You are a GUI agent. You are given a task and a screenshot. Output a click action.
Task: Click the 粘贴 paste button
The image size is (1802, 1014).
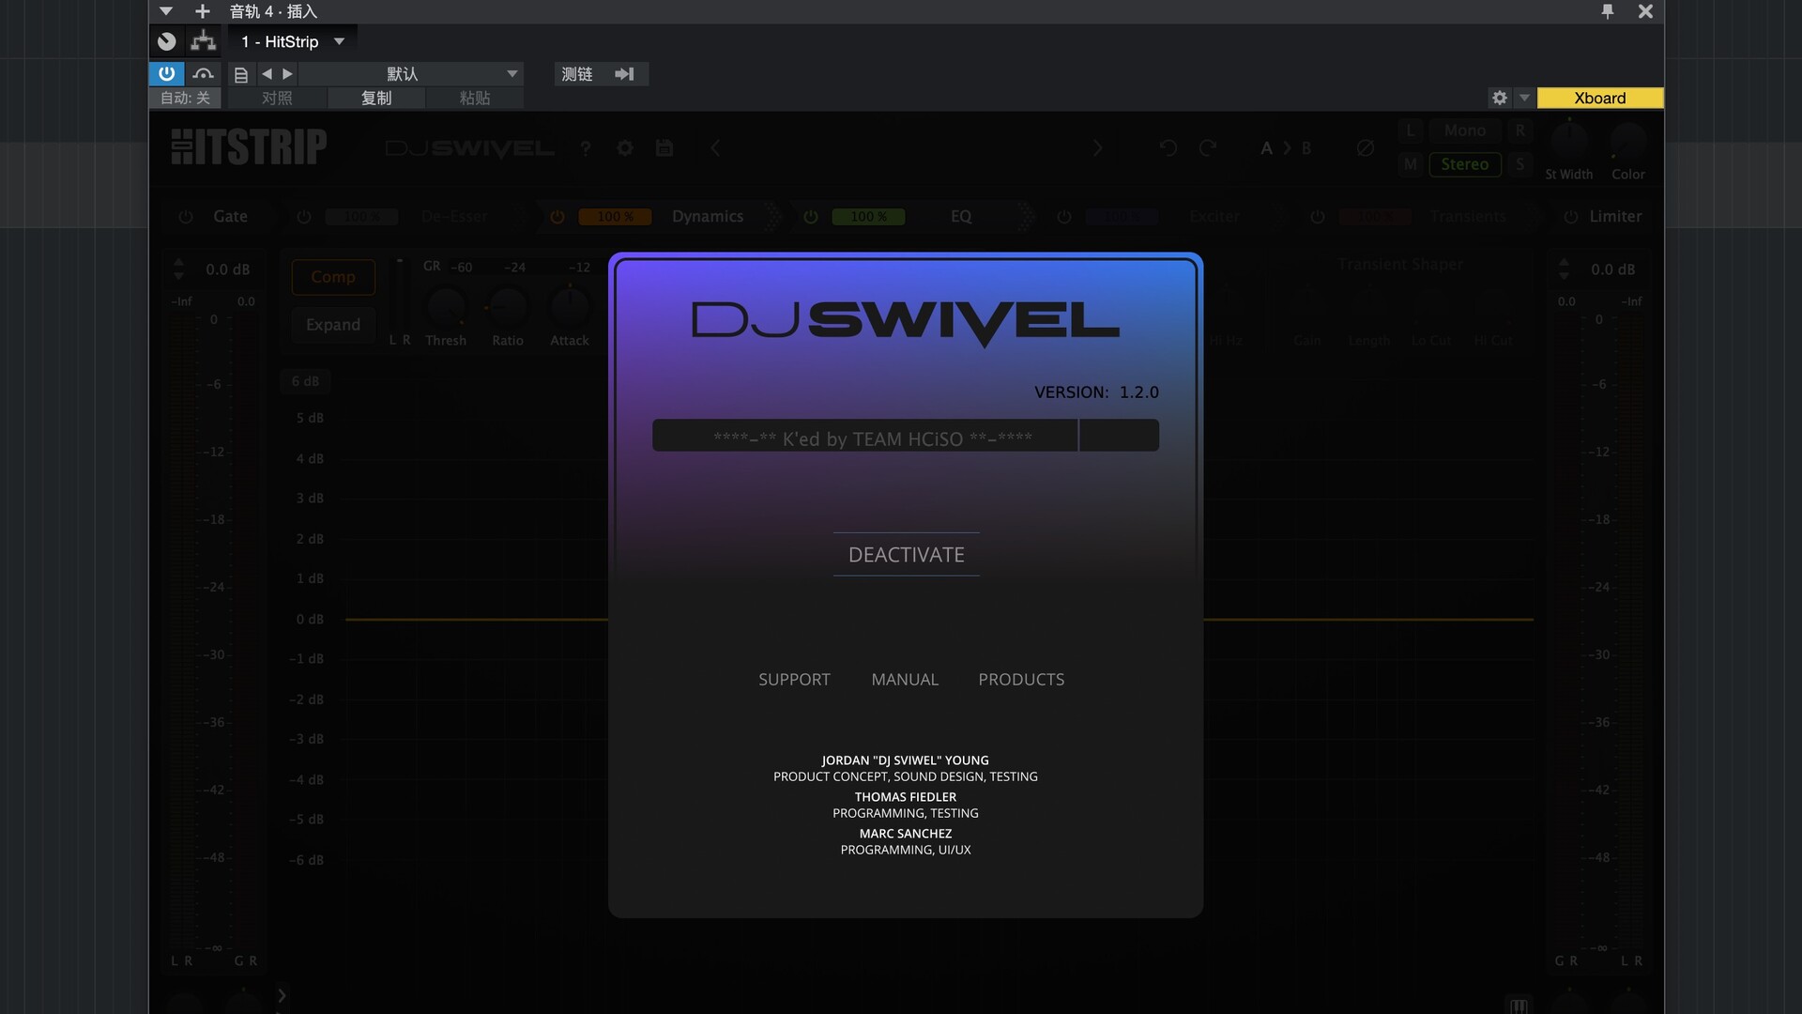[x=475, y=98]
